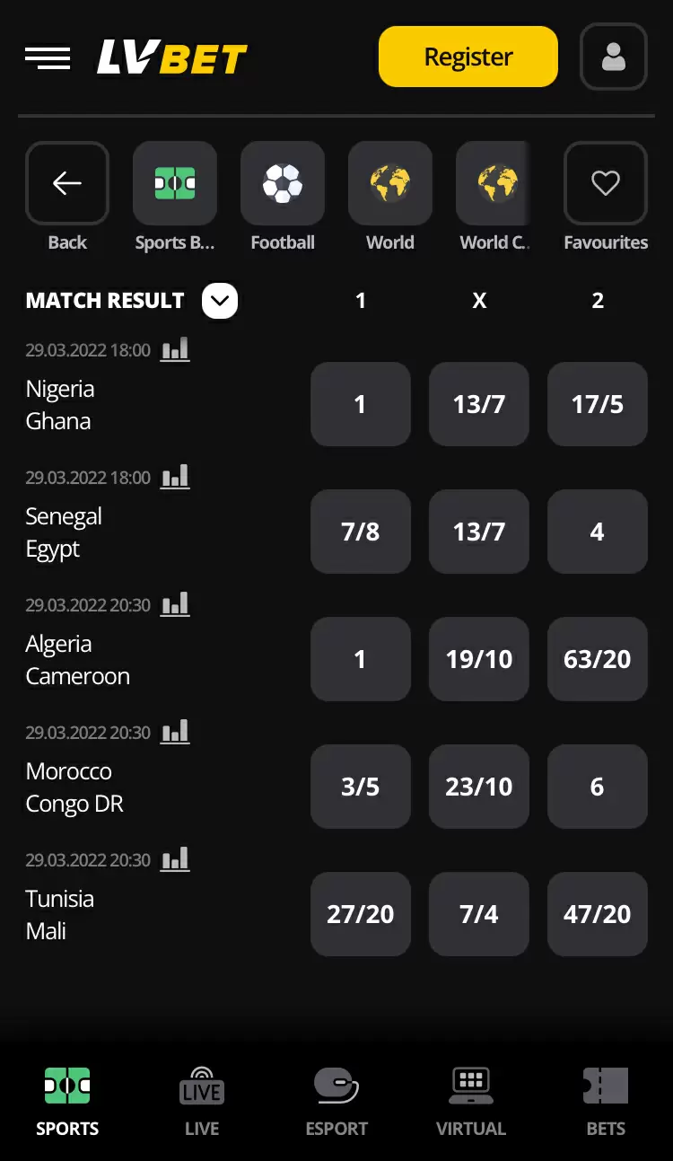Switch to the Live tab
This screenshot has height=1161, width=673.
point(202,1101)
